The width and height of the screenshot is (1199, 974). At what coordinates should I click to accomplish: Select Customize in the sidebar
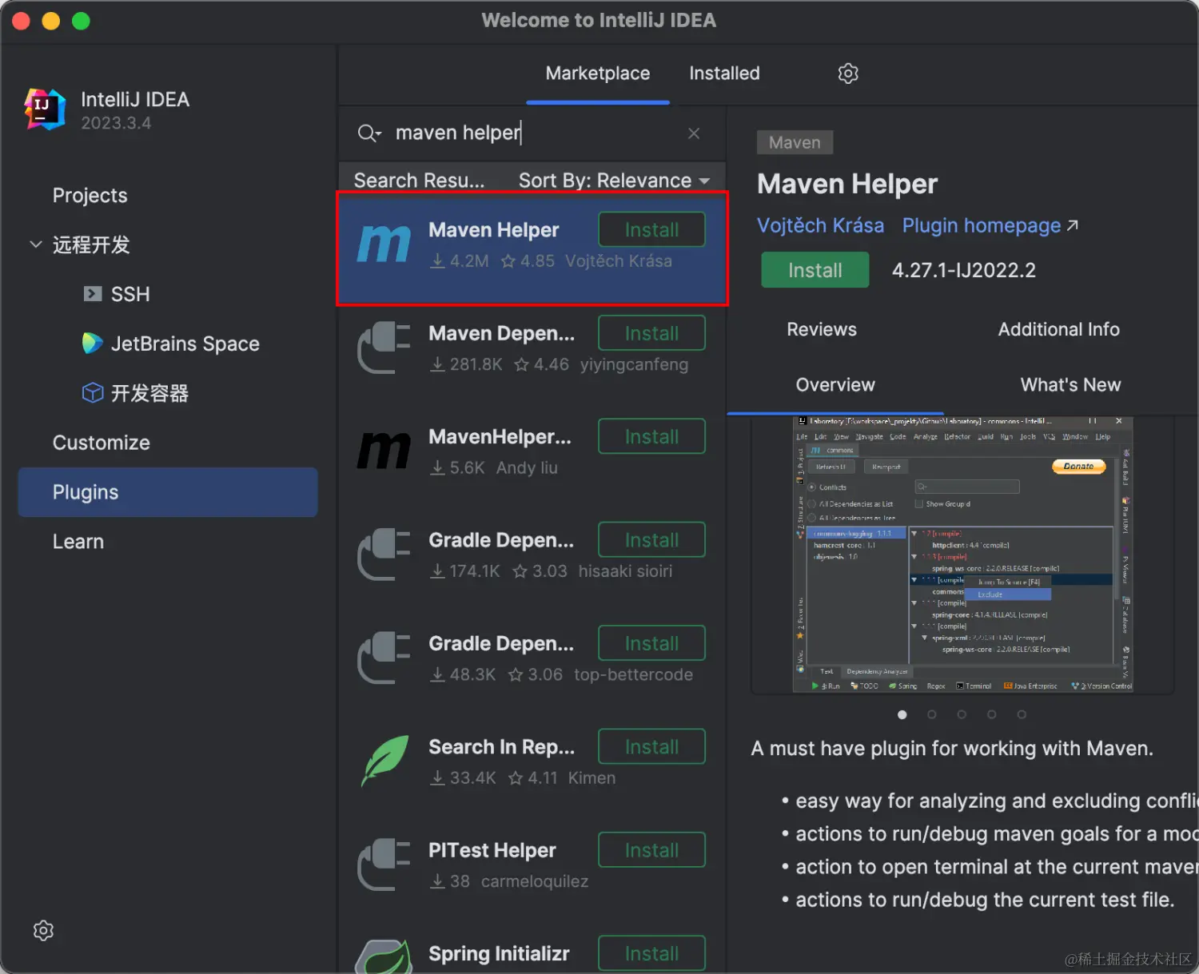102,443
